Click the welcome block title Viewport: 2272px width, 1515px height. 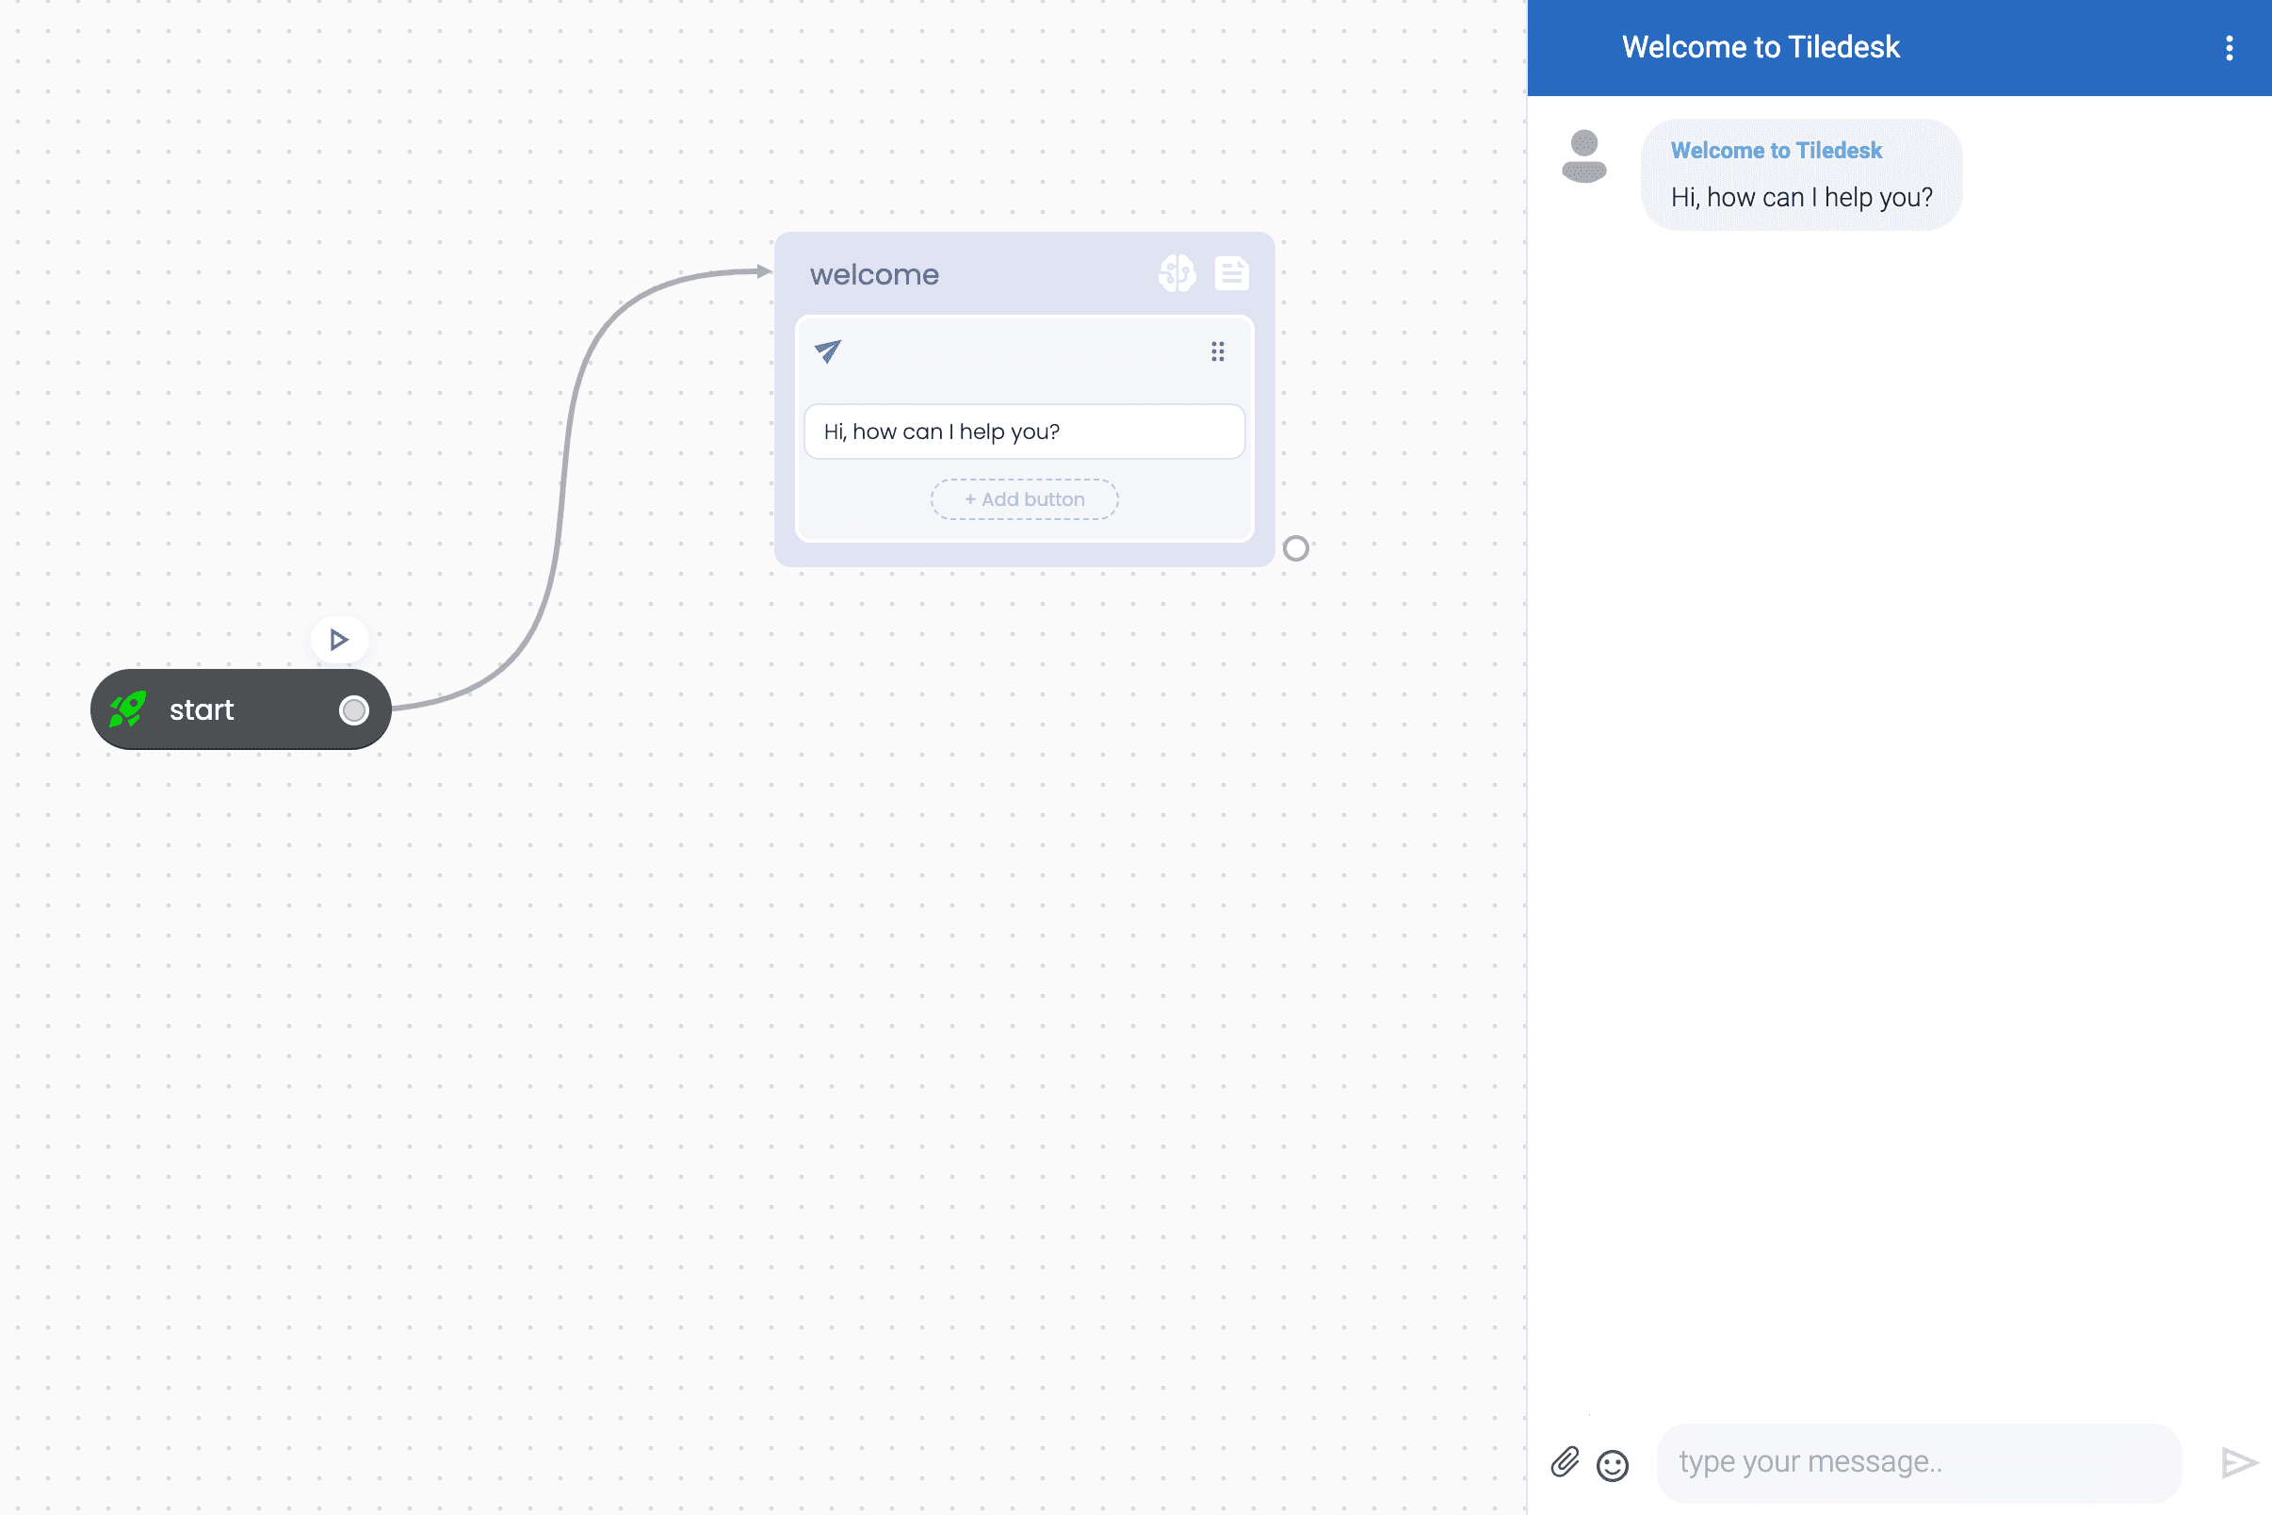pos(874,274)
